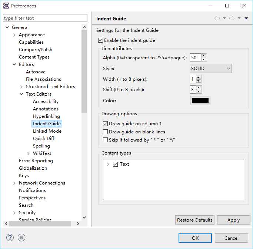Increase the Alpha value with up arrow
The width and height of the screenshot is (253, 249).
204,56
